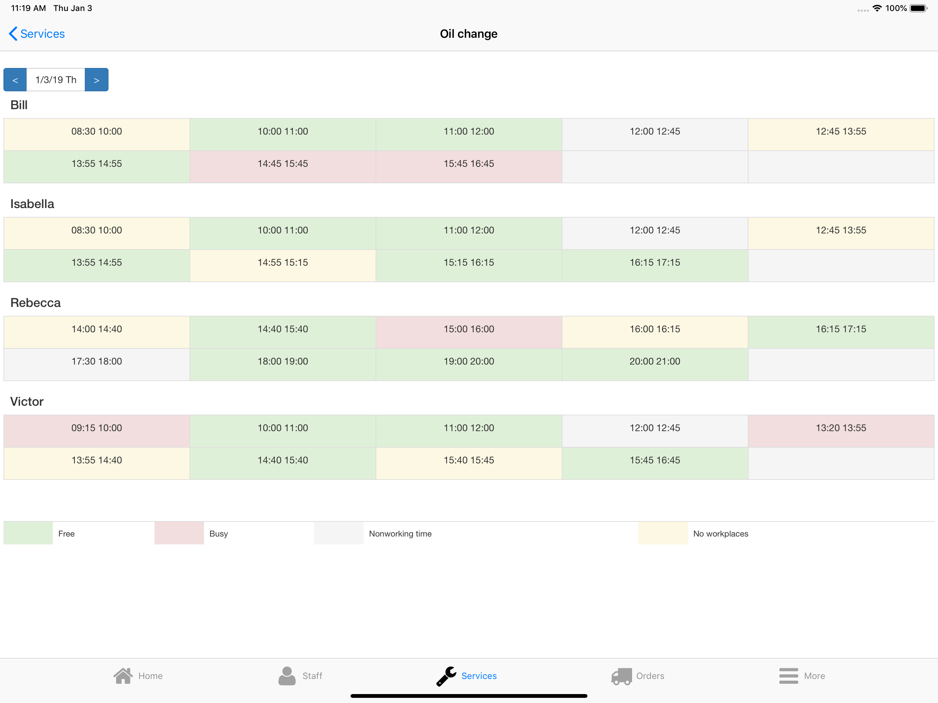Tap the back chevron next to Services
This screenshot has width=938, height=703.
[x=13, y=34]
